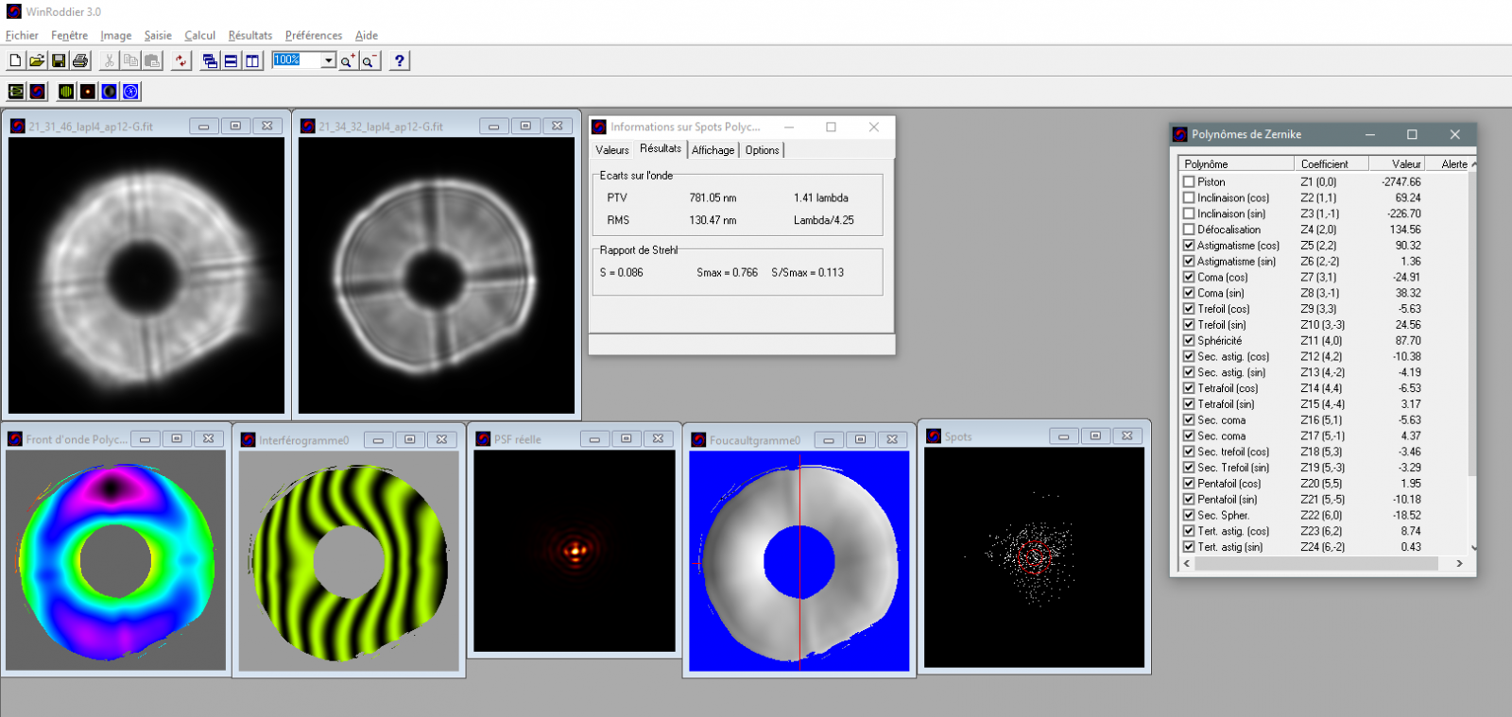Screen dimensions: 1512x717
Task: Check the Défocalisation checkbox
Action: point(1189,230)
